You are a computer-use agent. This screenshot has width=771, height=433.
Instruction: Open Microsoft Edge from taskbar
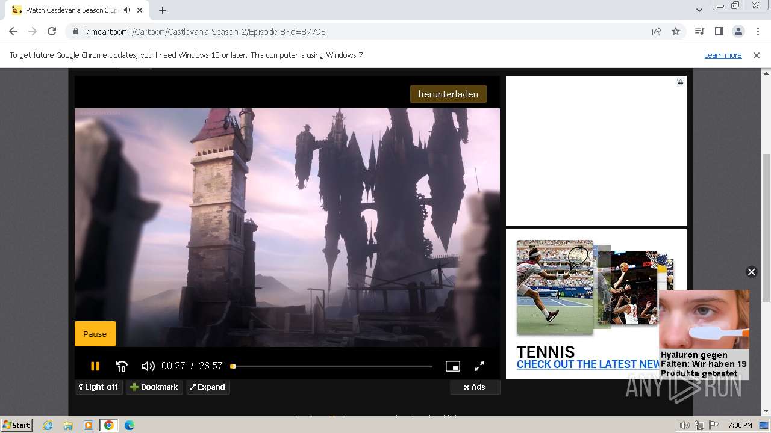coord(129,425)
